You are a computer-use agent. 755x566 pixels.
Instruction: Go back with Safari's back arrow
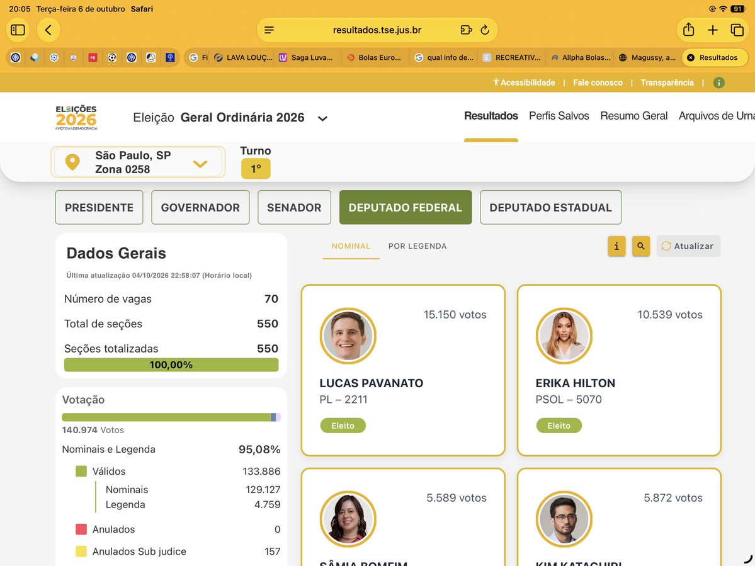tap(48, 30)
